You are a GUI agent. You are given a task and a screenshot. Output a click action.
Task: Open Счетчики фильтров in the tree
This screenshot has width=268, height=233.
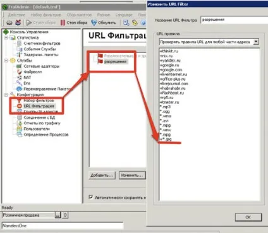42,44
